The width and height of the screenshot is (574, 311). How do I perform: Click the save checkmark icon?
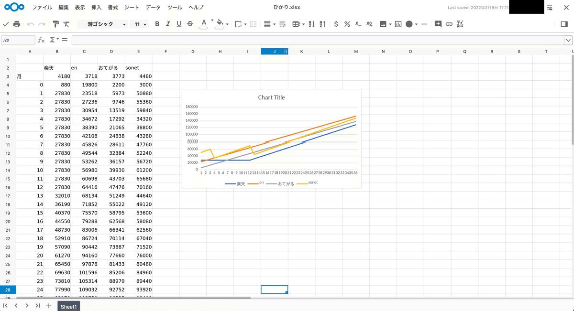pyautogui.click(x=6, y=24)
